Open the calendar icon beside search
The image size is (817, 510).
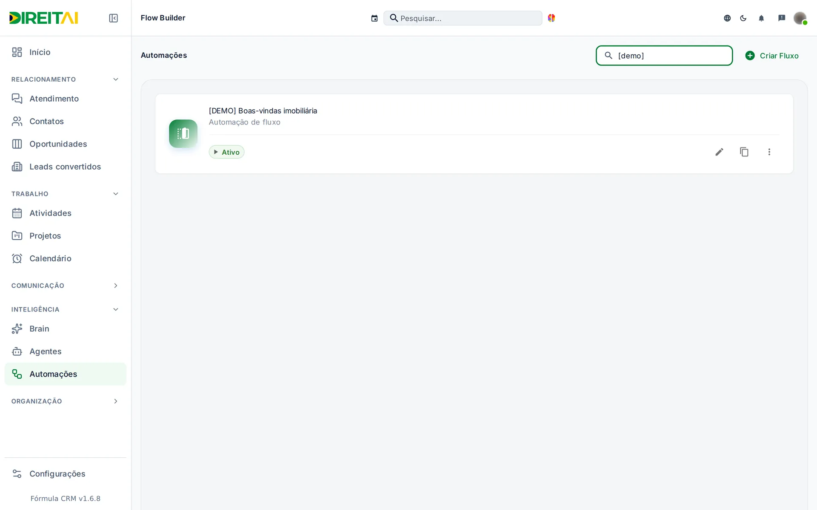coord(374,18)
